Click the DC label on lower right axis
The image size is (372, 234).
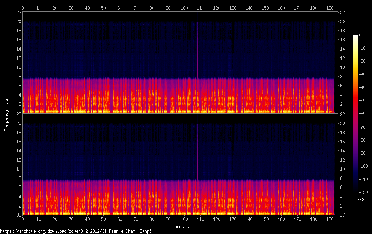point(342,215)
